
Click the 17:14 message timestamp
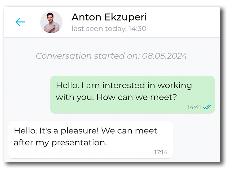pyautogui.click(x=161, y=152)
